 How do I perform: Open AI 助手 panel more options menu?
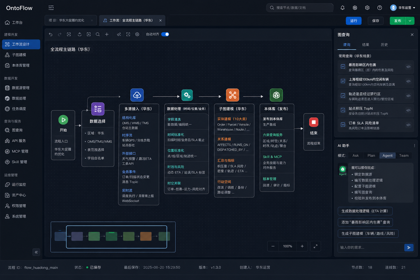[415, 146]
